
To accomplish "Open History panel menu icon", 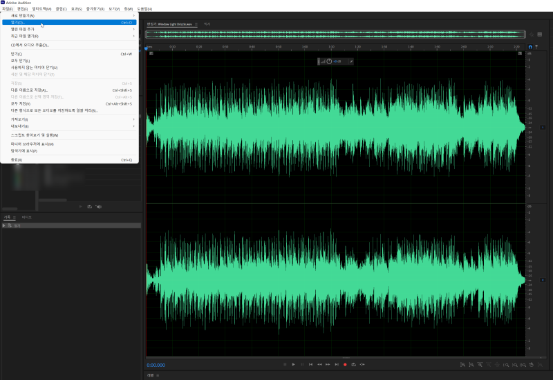I will pos(15,217).
